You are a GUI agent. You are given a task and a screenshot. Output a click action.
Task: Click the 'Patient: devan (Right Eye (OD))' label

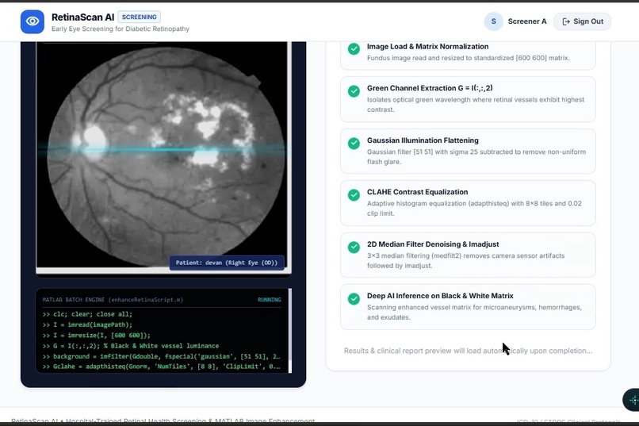coord(227,263)
